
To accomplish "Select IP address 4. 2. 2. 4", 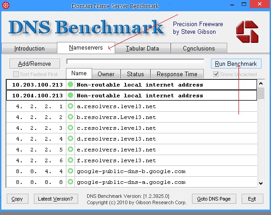I will (39, 139).
